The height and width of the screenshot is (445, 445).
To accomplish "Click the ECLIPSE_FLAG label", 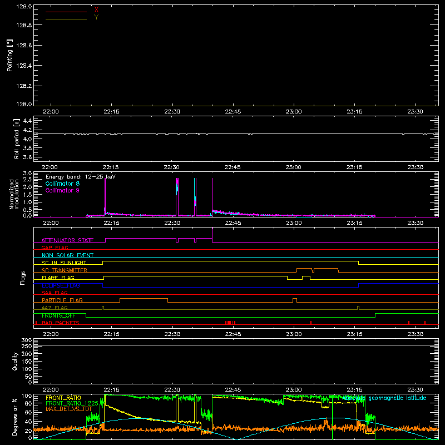I will (61, 285).
